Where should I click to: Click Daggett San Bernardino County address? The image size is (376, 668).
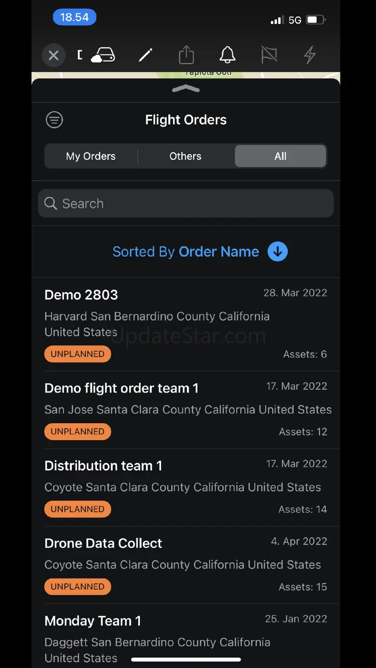(x=157, y=650)
